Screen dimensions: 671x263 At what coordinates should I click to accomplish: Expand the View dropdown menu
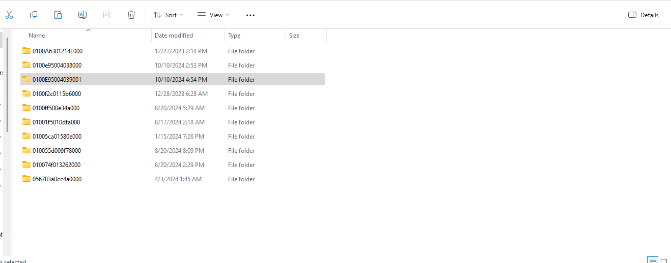(213, 15)
